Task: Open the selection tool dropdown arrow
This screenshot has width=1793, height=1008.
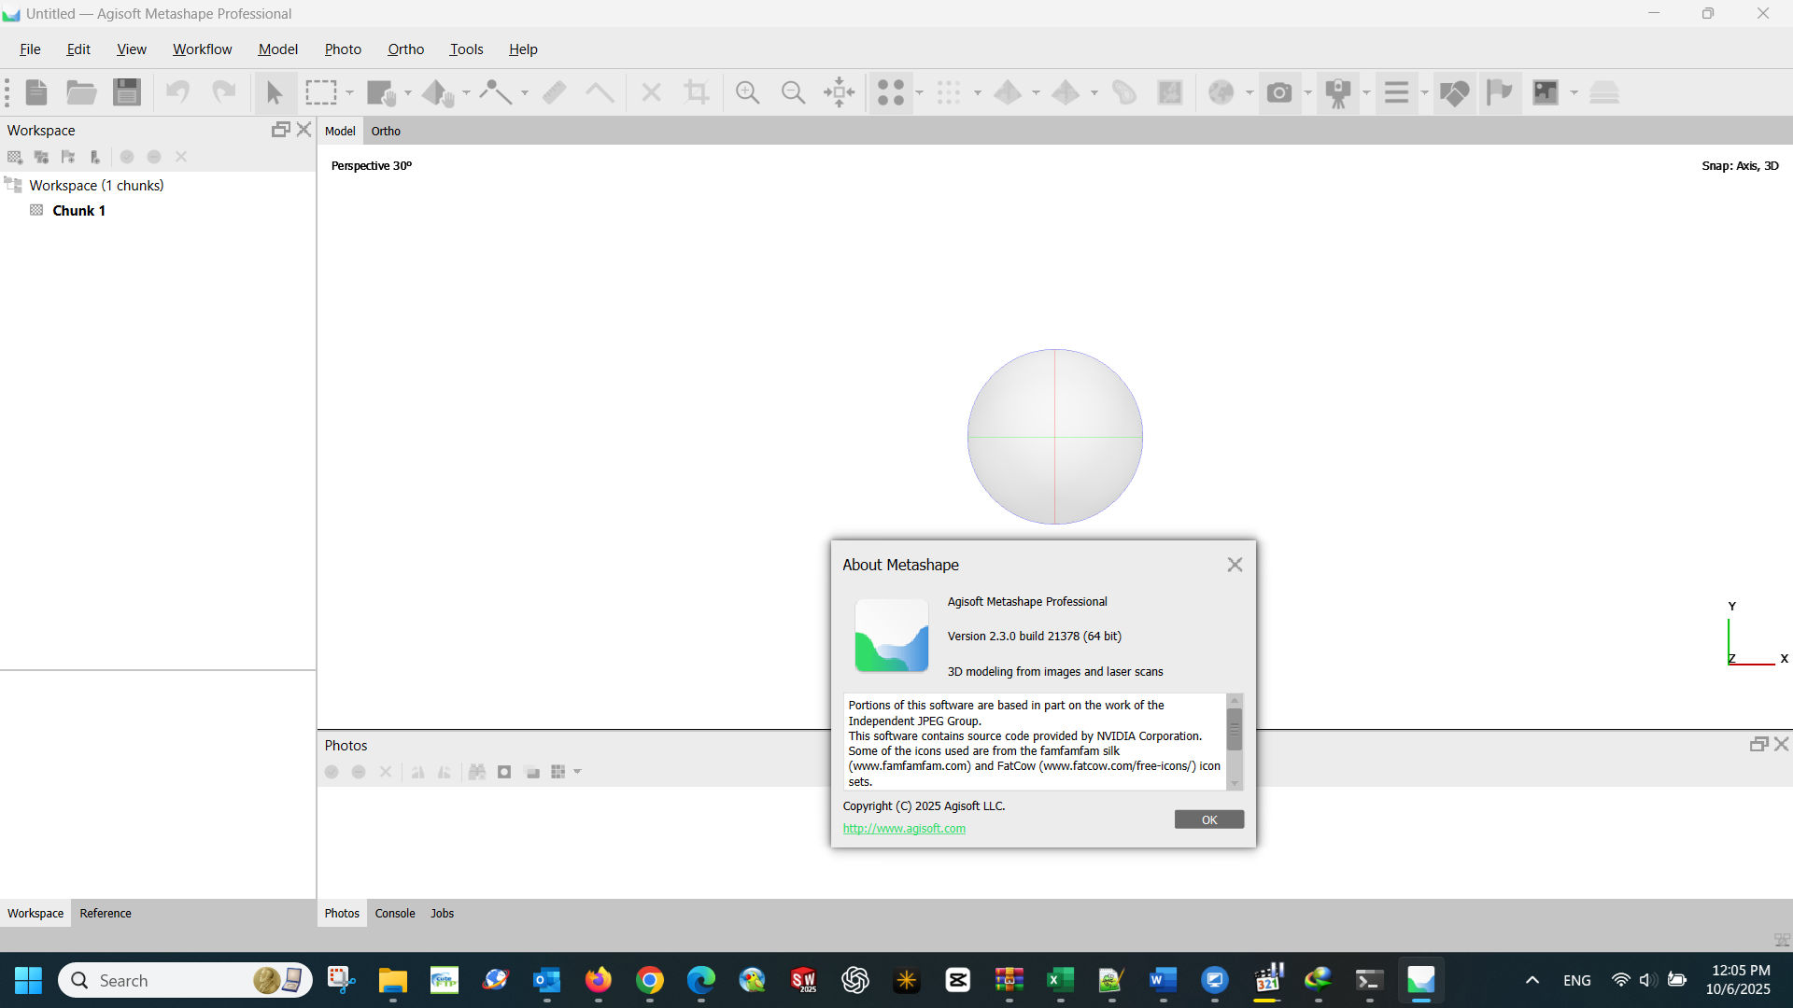Action: [350, 92]
